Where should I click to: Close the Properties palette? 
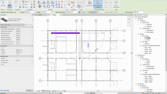tap(32, 15)
